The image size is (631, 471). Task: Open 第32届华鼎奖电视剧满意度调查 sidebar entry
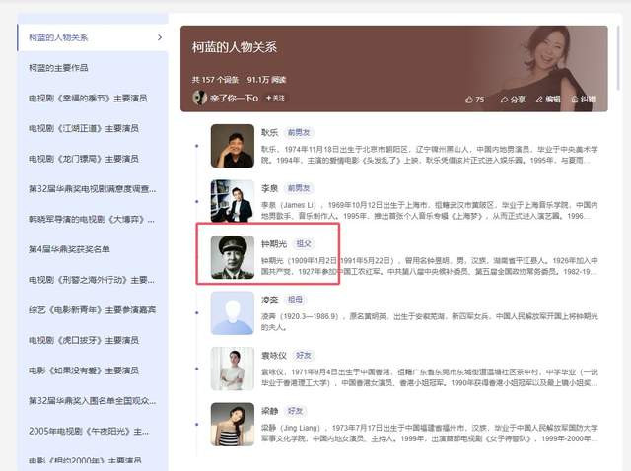[x=93, y=188]
